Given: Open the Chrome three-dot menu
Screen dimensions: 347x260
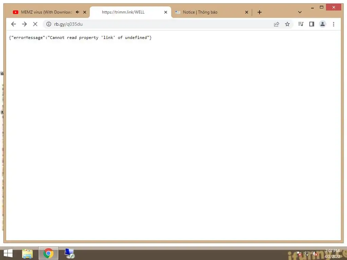Looking at the screenshot, I should pyautogui.click(x=333, y=24).
